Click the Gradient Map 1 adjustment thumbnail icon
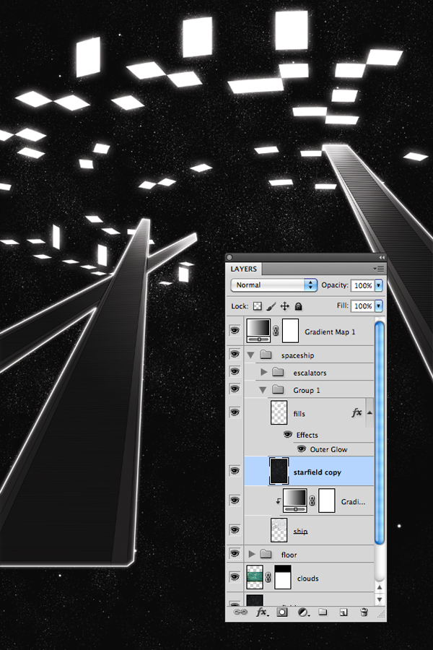 tap(258, 330)
